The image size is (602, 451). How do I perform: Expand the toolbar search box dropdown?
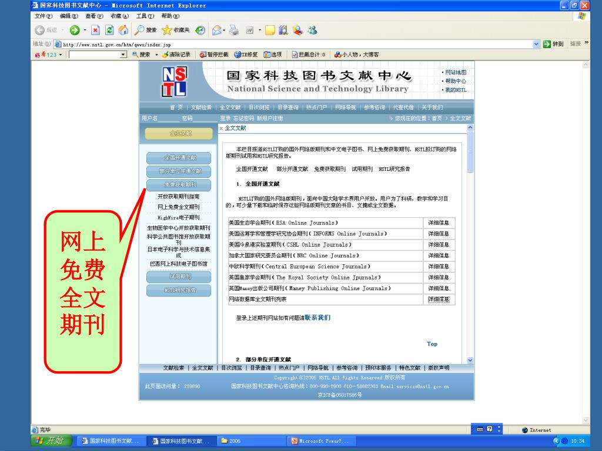pos(123,55)
